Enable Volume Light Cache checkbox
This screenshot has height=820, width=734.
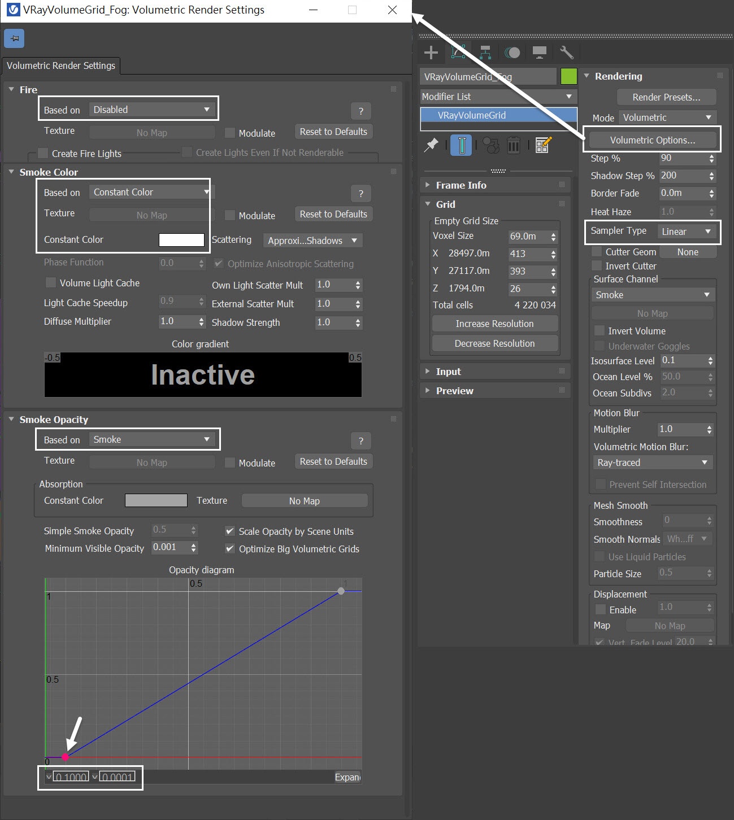pyautogui.click(x=51, y=282)
